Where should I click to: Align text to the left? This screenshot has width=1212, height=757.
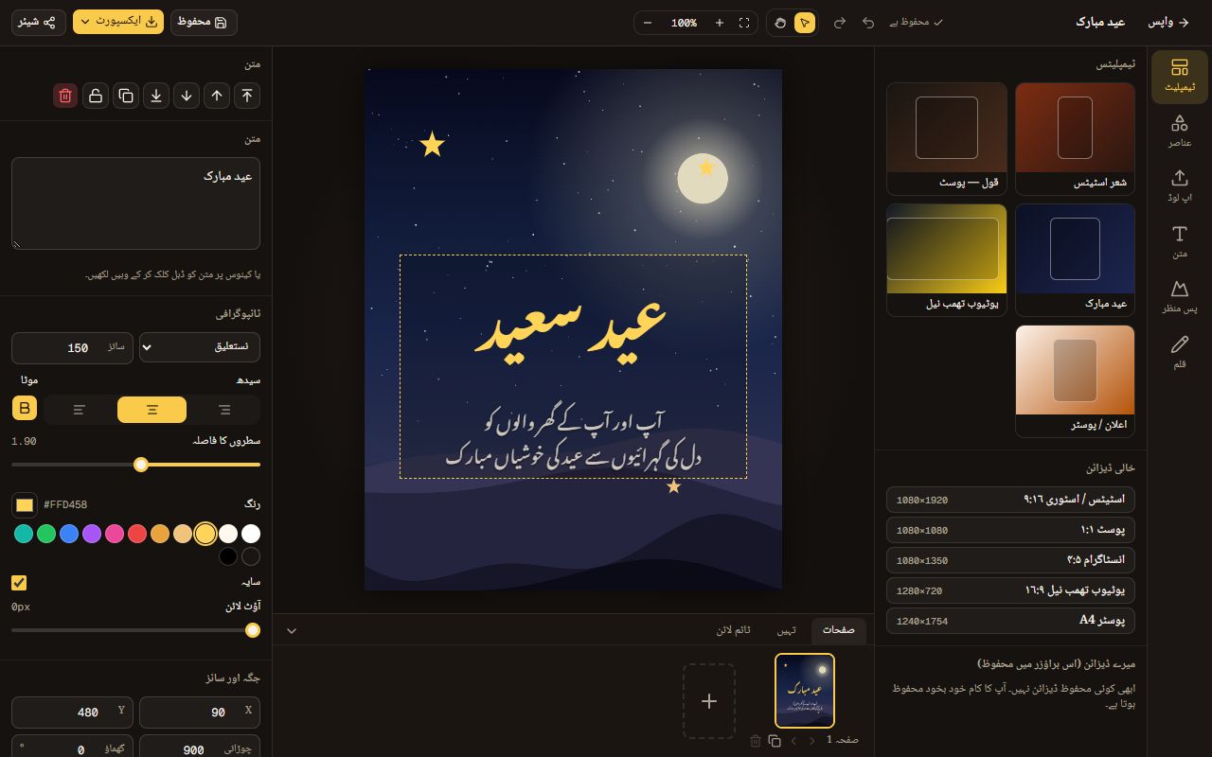pos(80,410)
